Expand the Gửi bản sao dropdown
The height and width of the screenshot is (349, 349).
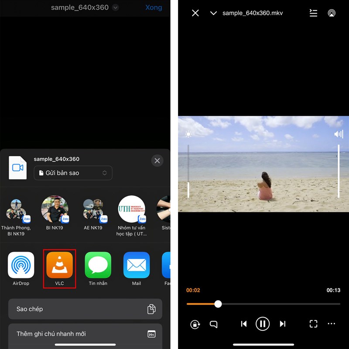click(73, 173)
